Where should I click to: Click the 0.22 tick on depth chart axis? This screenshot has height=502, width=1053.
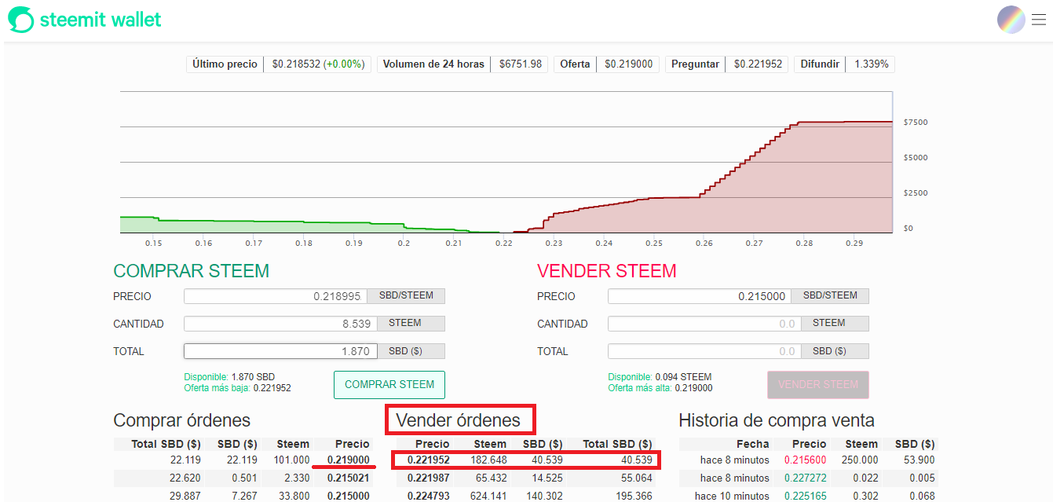coord(503,244)
